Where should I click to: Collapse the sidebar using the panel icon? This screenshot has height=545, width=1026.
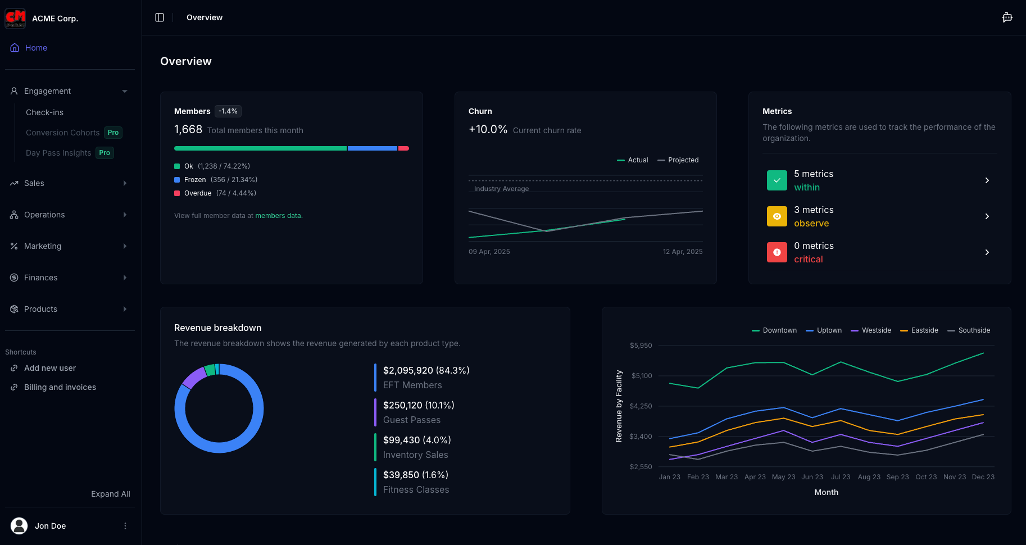point(160,17)
